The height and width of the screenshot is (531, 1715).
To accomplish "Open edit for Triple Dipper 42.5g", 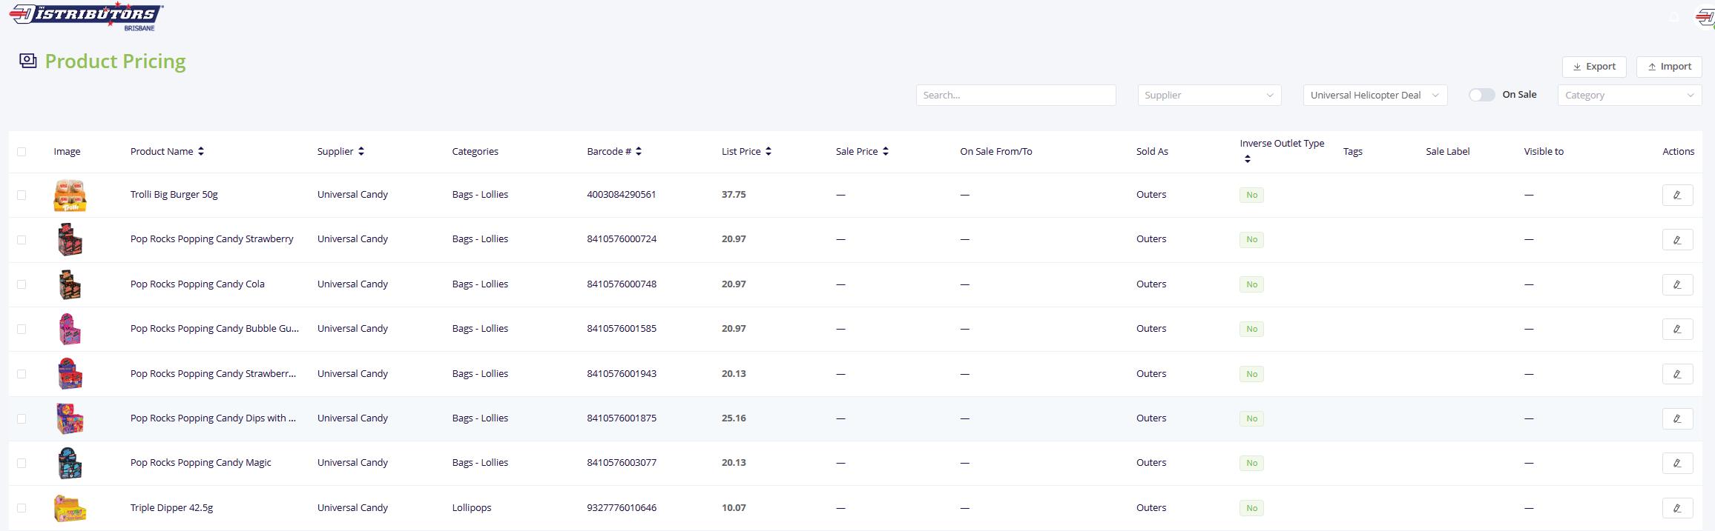I will 1677,508.
